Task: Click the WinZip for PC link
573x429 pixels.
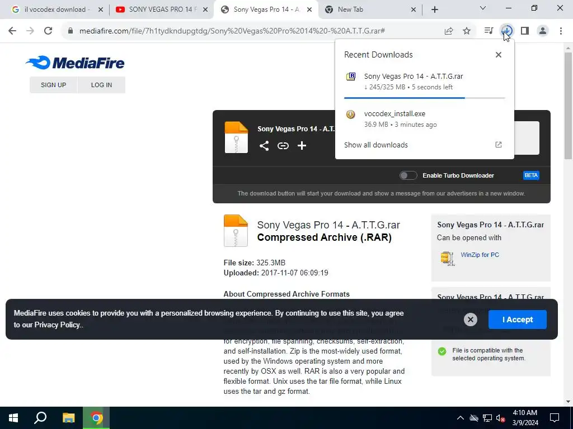Action: click(x=480, y=255)
